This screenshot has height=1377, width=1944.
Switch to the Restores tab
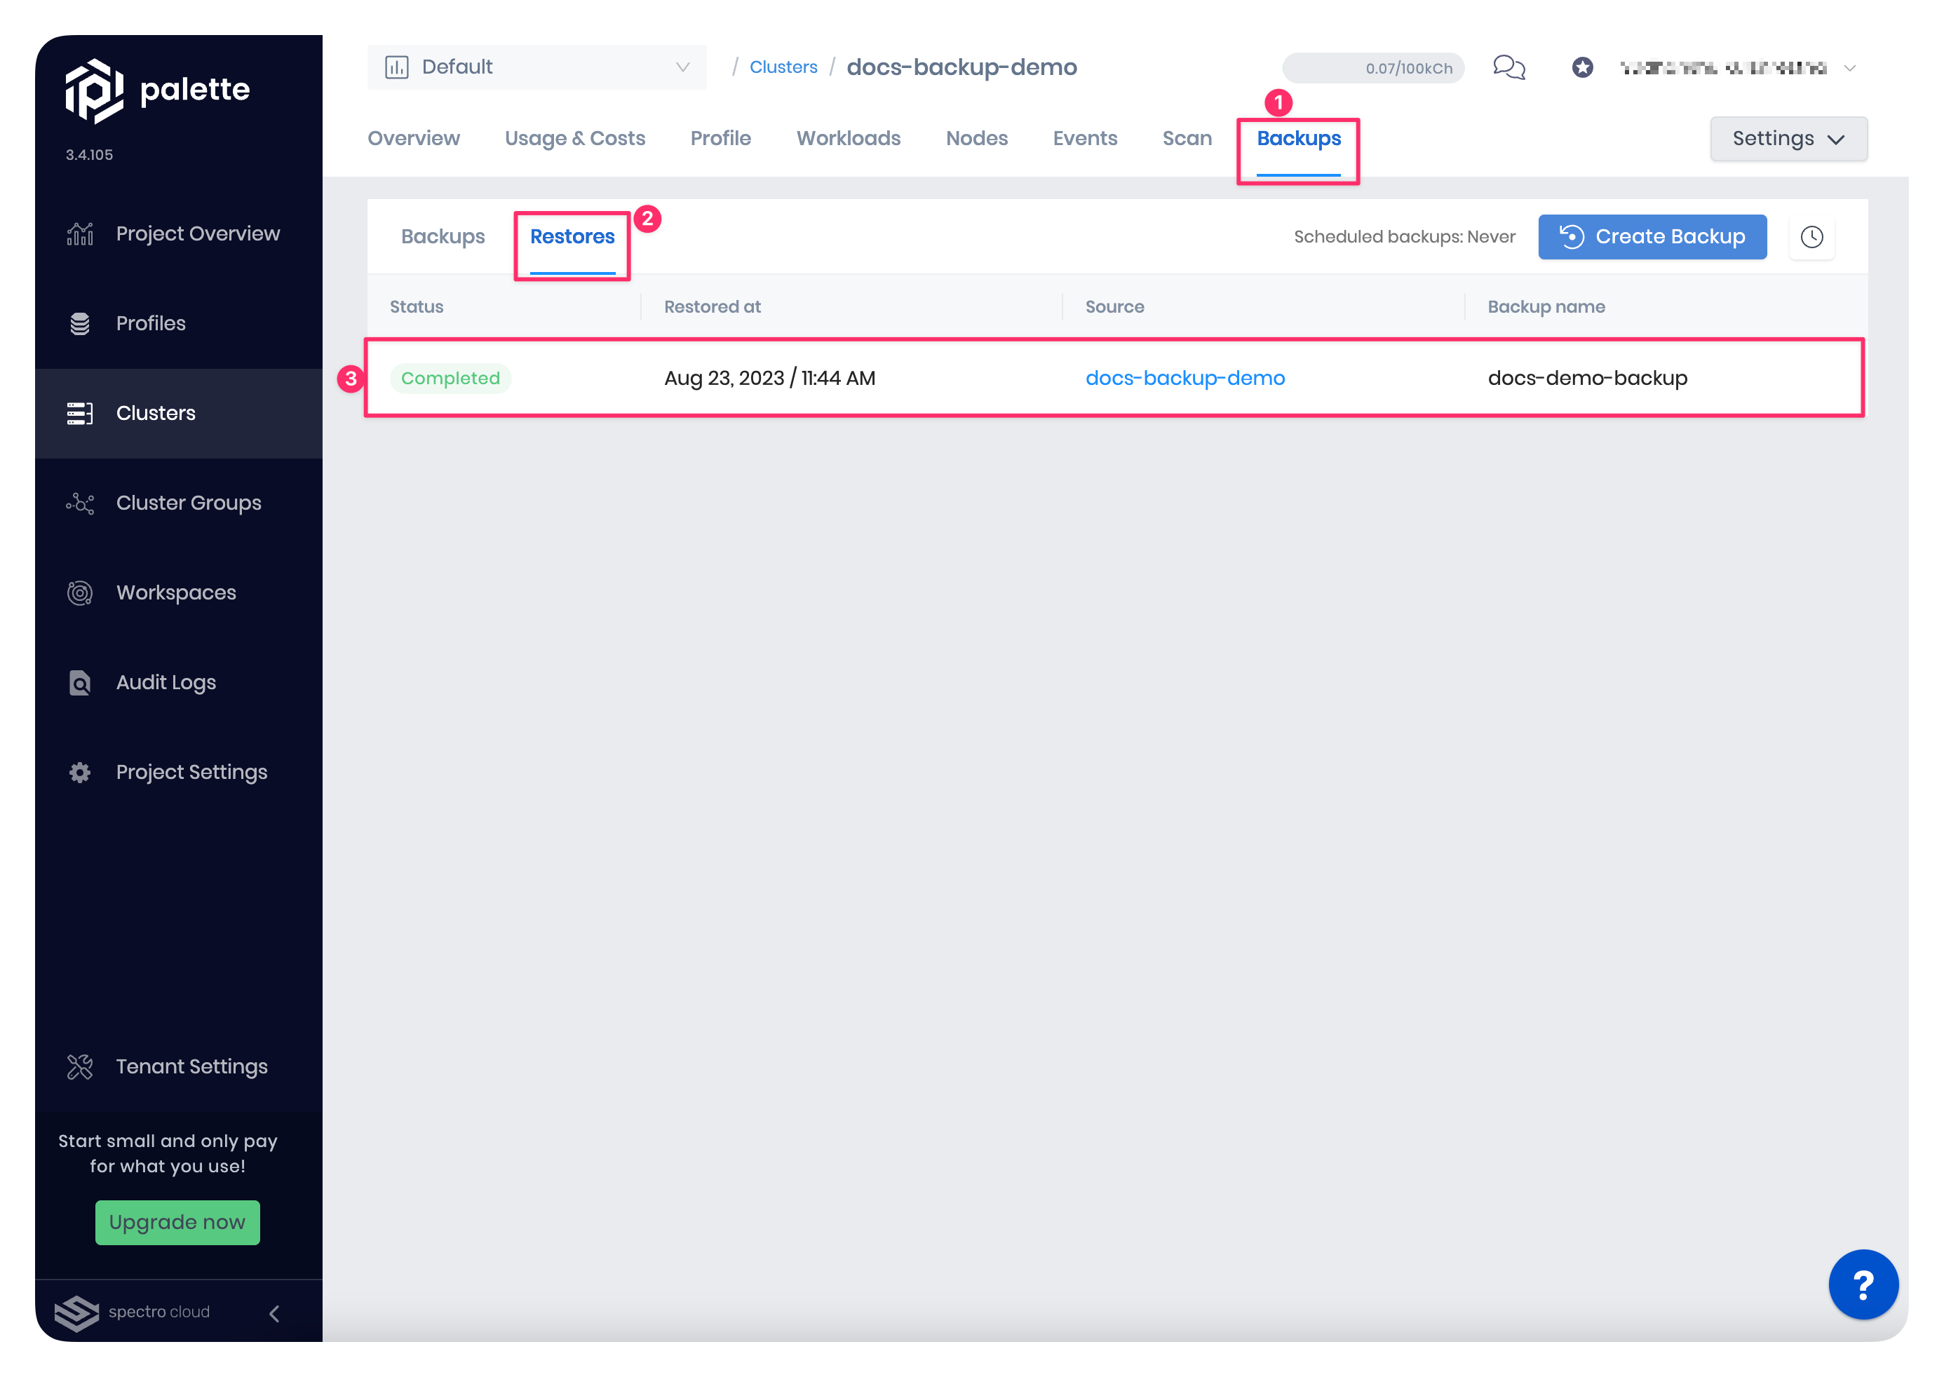pos(574,237)
